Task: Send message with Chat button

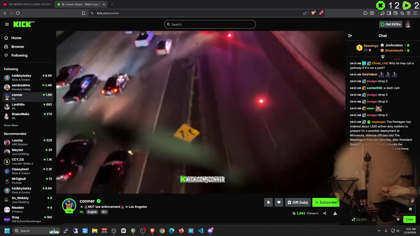Action: 409,220
